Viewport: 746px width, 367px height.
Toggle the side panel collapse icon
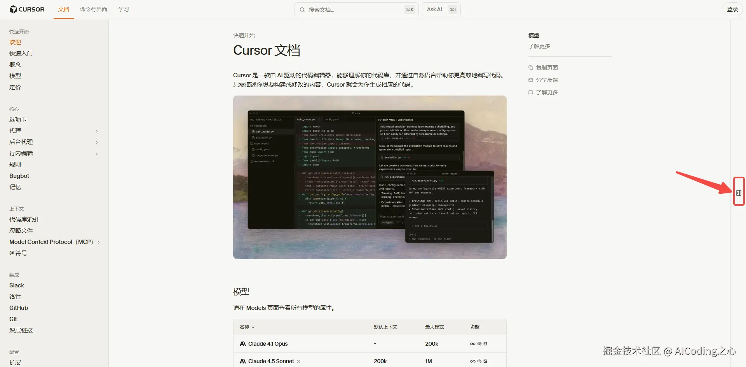(739, 193)
